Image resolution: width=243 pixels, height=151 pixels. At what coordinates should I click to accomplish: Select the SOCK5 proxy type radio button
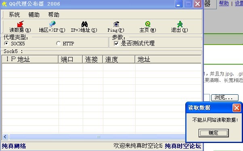coord(6,43)
